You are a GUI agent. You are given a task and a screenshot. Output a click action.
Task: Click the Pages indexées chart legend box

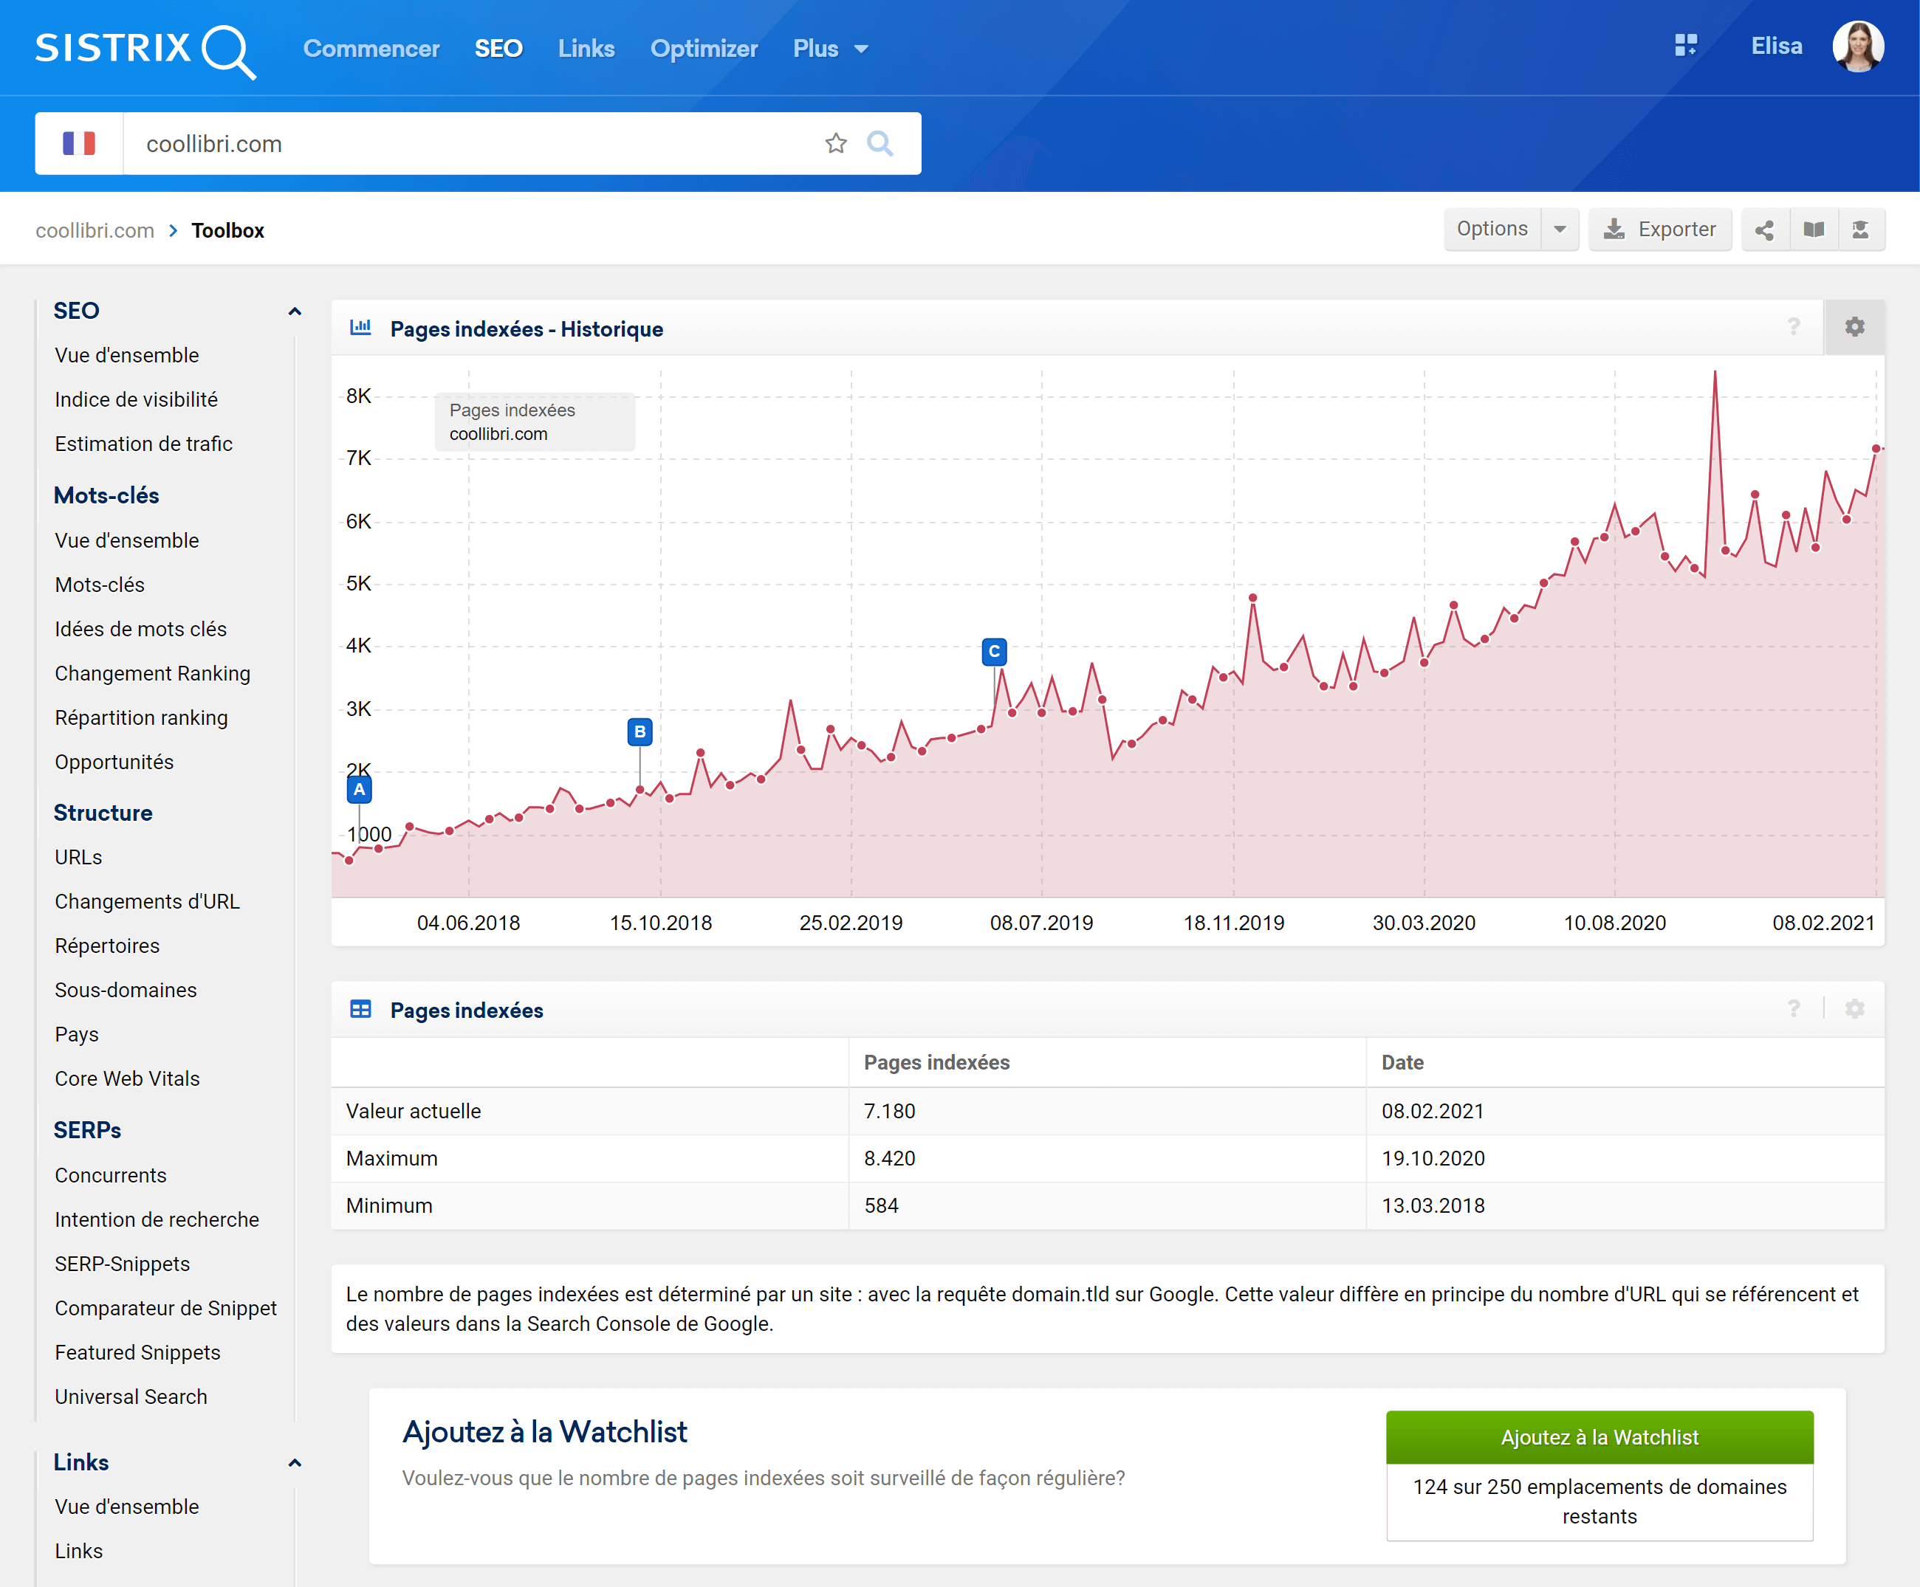point(535,422)
